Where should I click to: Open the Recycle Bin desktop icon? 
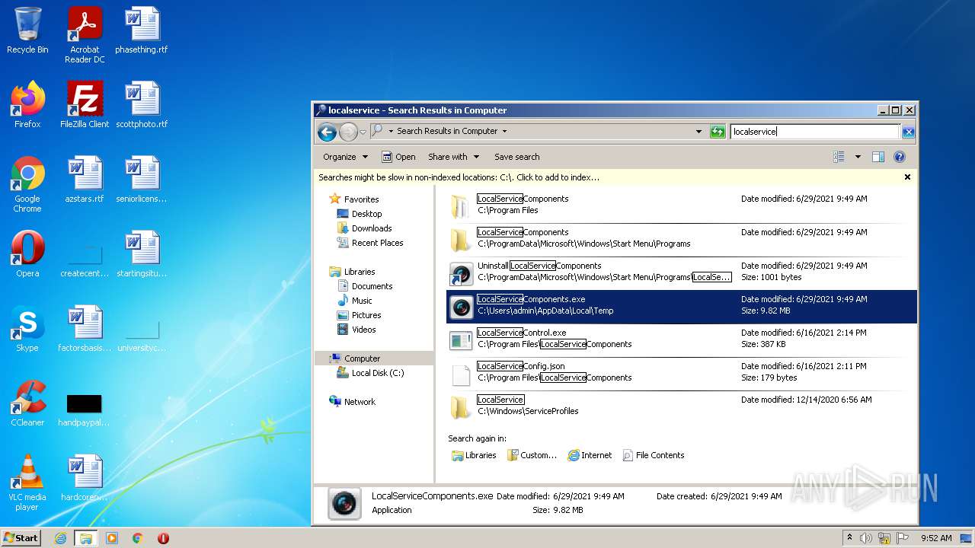[27, 30]
